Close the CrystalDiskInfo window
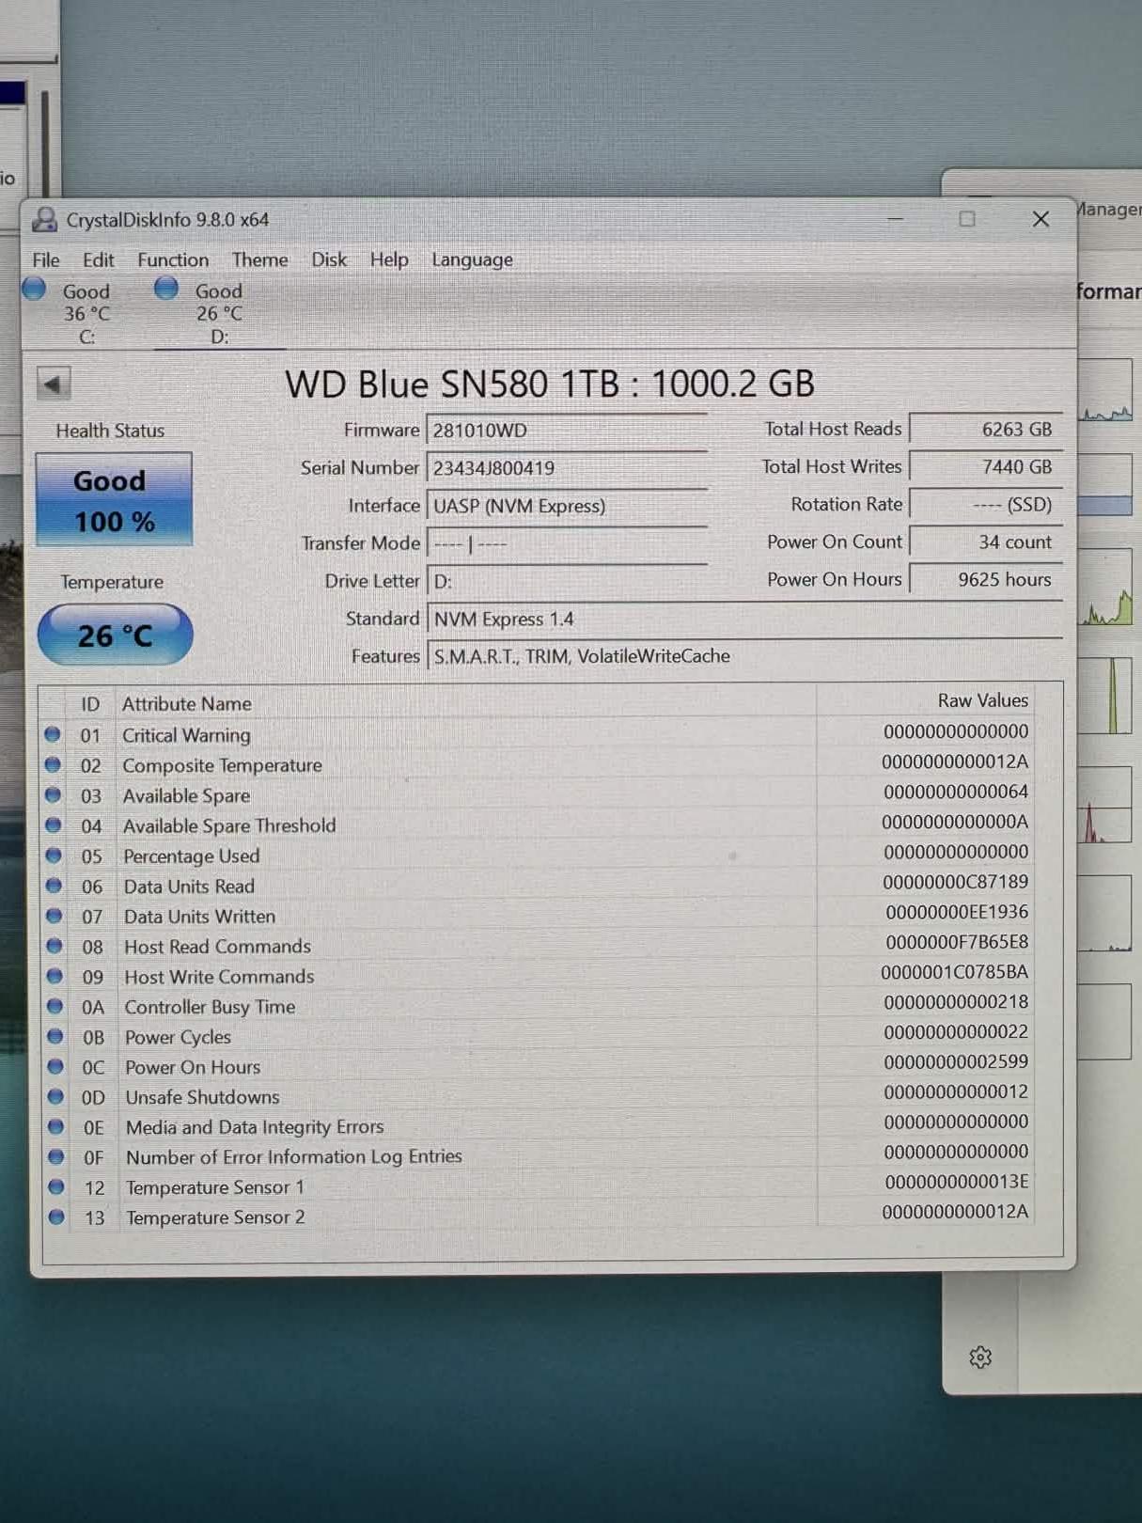1142x1523 pixels. (1040, 219)
